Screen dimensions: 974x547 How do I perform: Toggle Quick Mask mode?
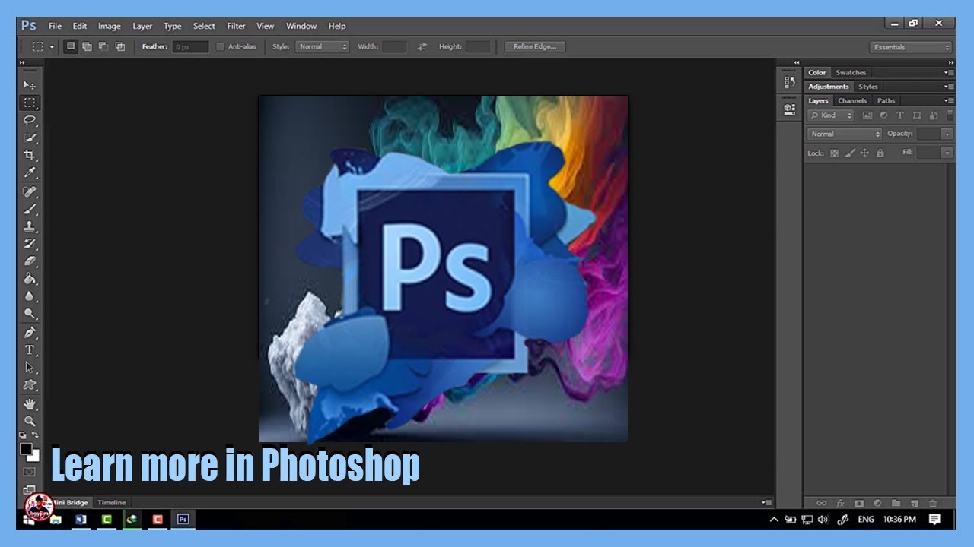(x=29, y=473)
